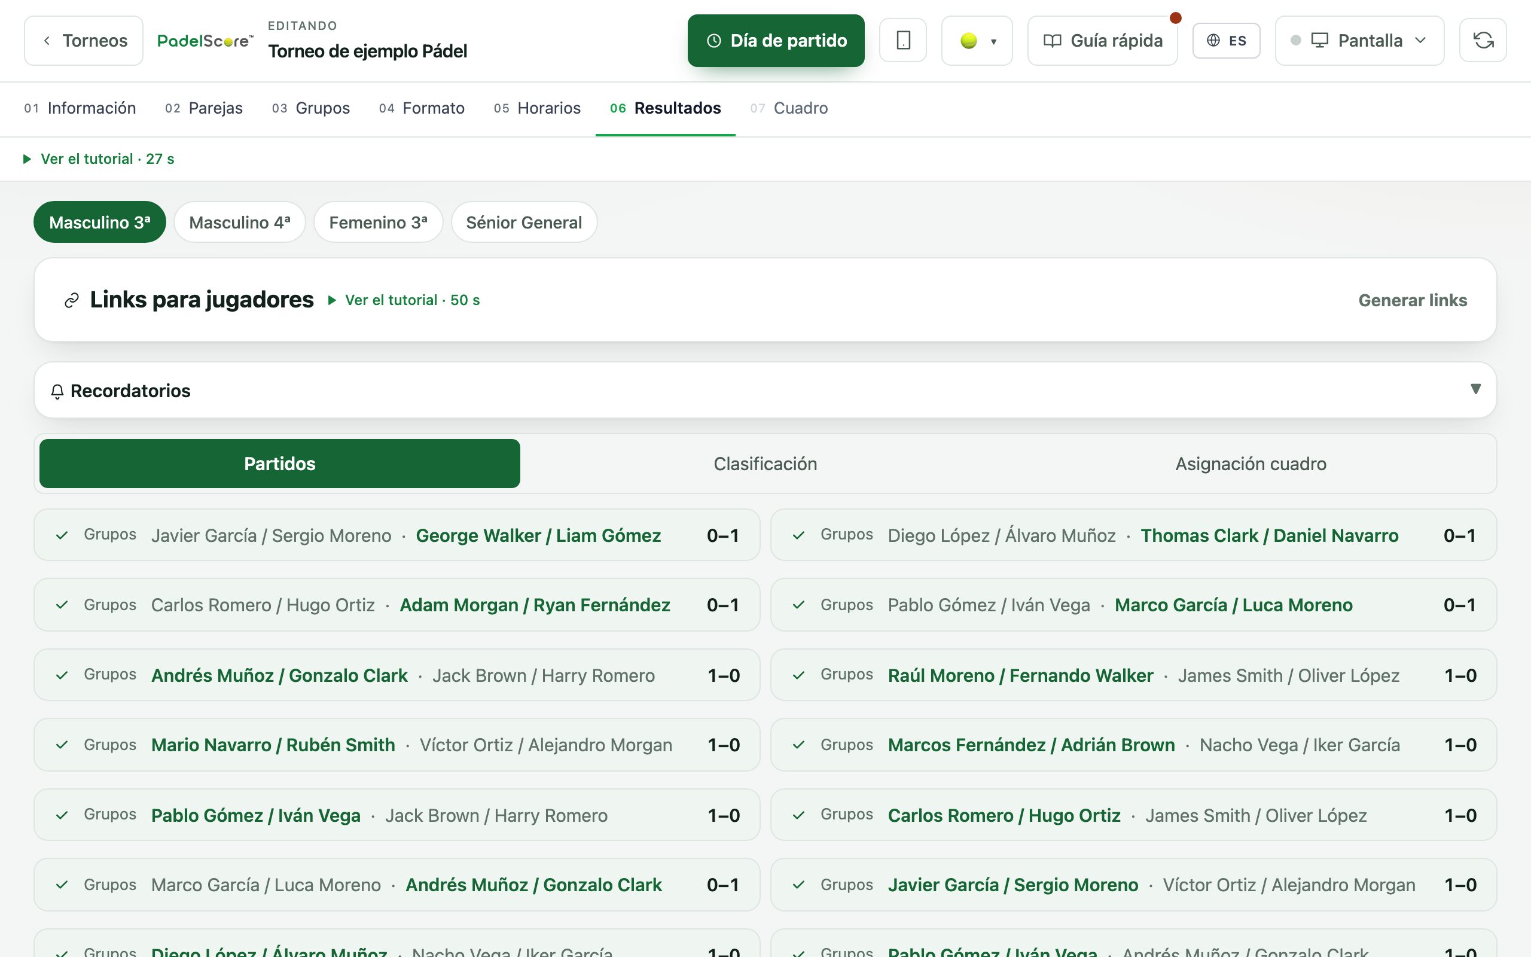Select Masculino 3ª category pill
1531x957 pixels.
tap(99, 222)
